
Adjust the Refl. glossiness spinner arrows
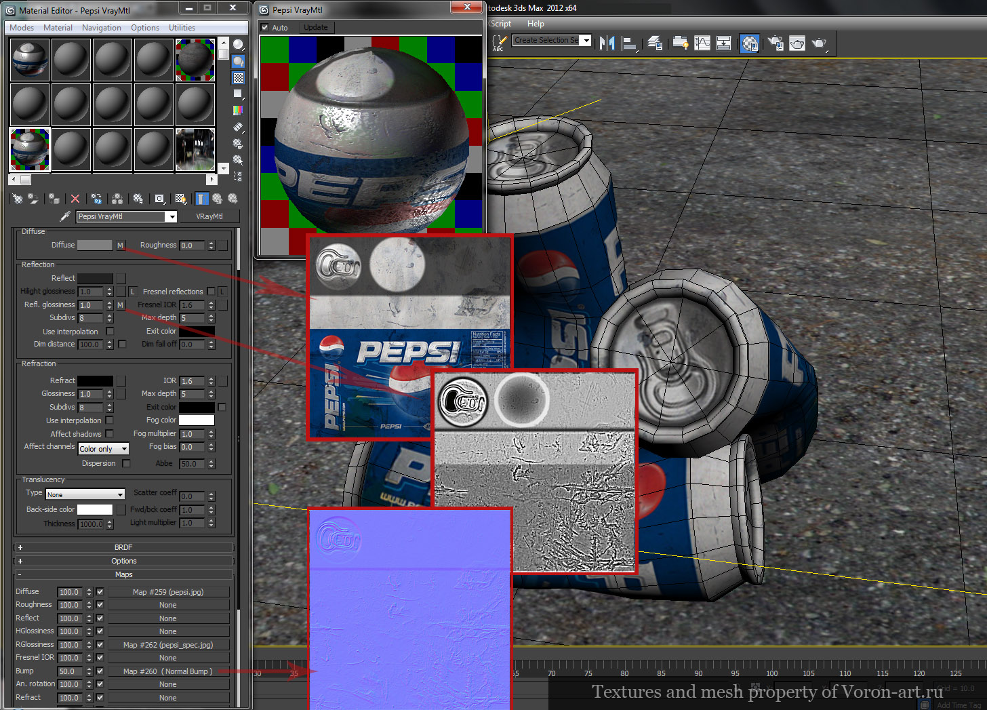click(109, 305)
